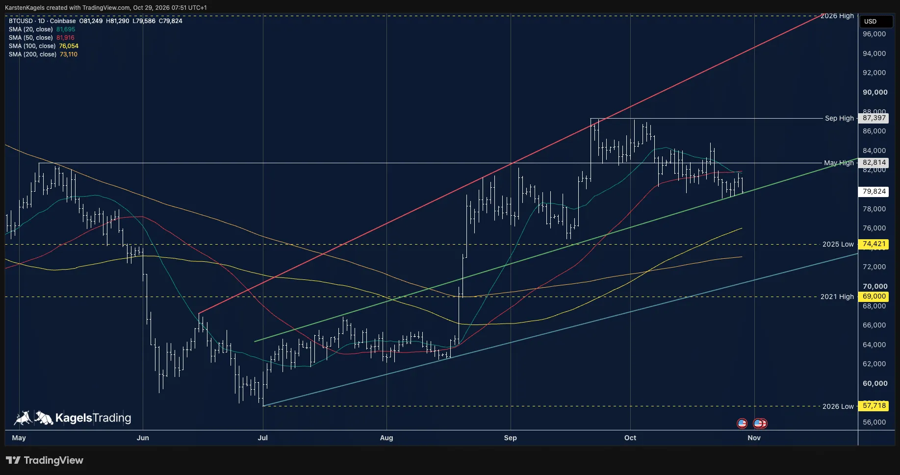Click the header text KarstenKagels created with TradingView.com

coord(67,8)
